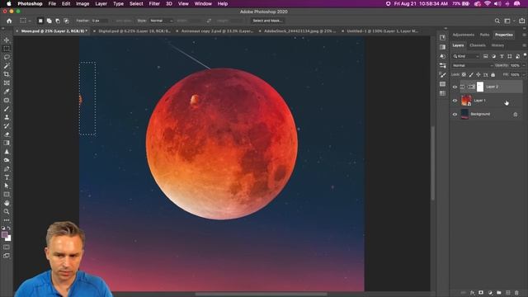Select the Clone Stamp tool
This screenshot has width=528, height=297.
pos(7,117)
